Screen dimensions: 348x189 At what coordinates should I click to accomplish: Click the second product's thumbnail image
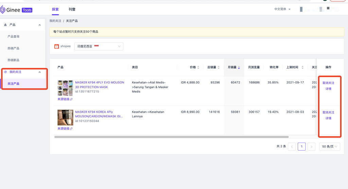tap(65, 117)
